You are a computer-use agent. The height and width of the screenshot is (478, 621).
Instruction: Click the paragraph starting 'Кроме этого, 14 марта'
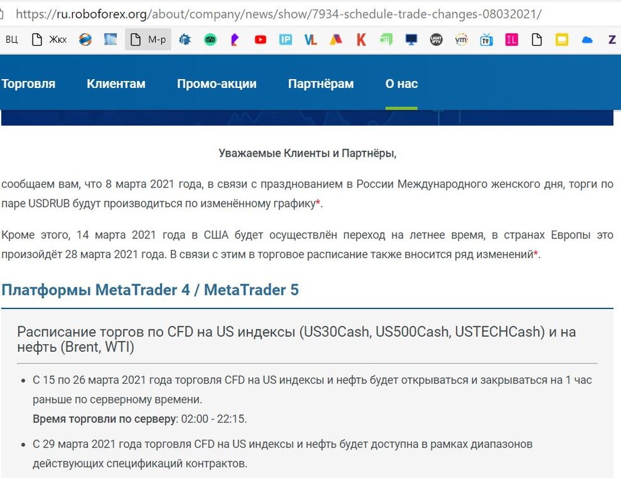[307, 244]
